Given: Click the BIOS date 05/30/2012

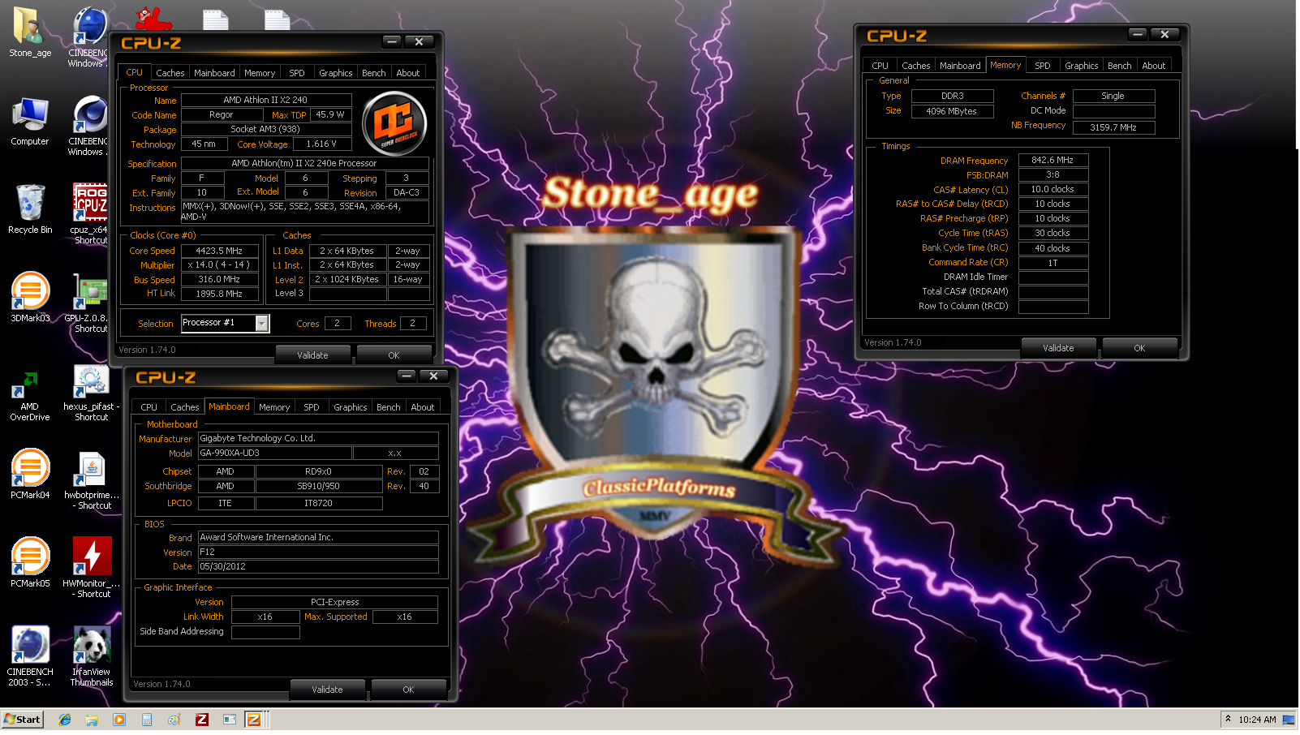Looking at the screenshot, I should (x=318, y=567).
